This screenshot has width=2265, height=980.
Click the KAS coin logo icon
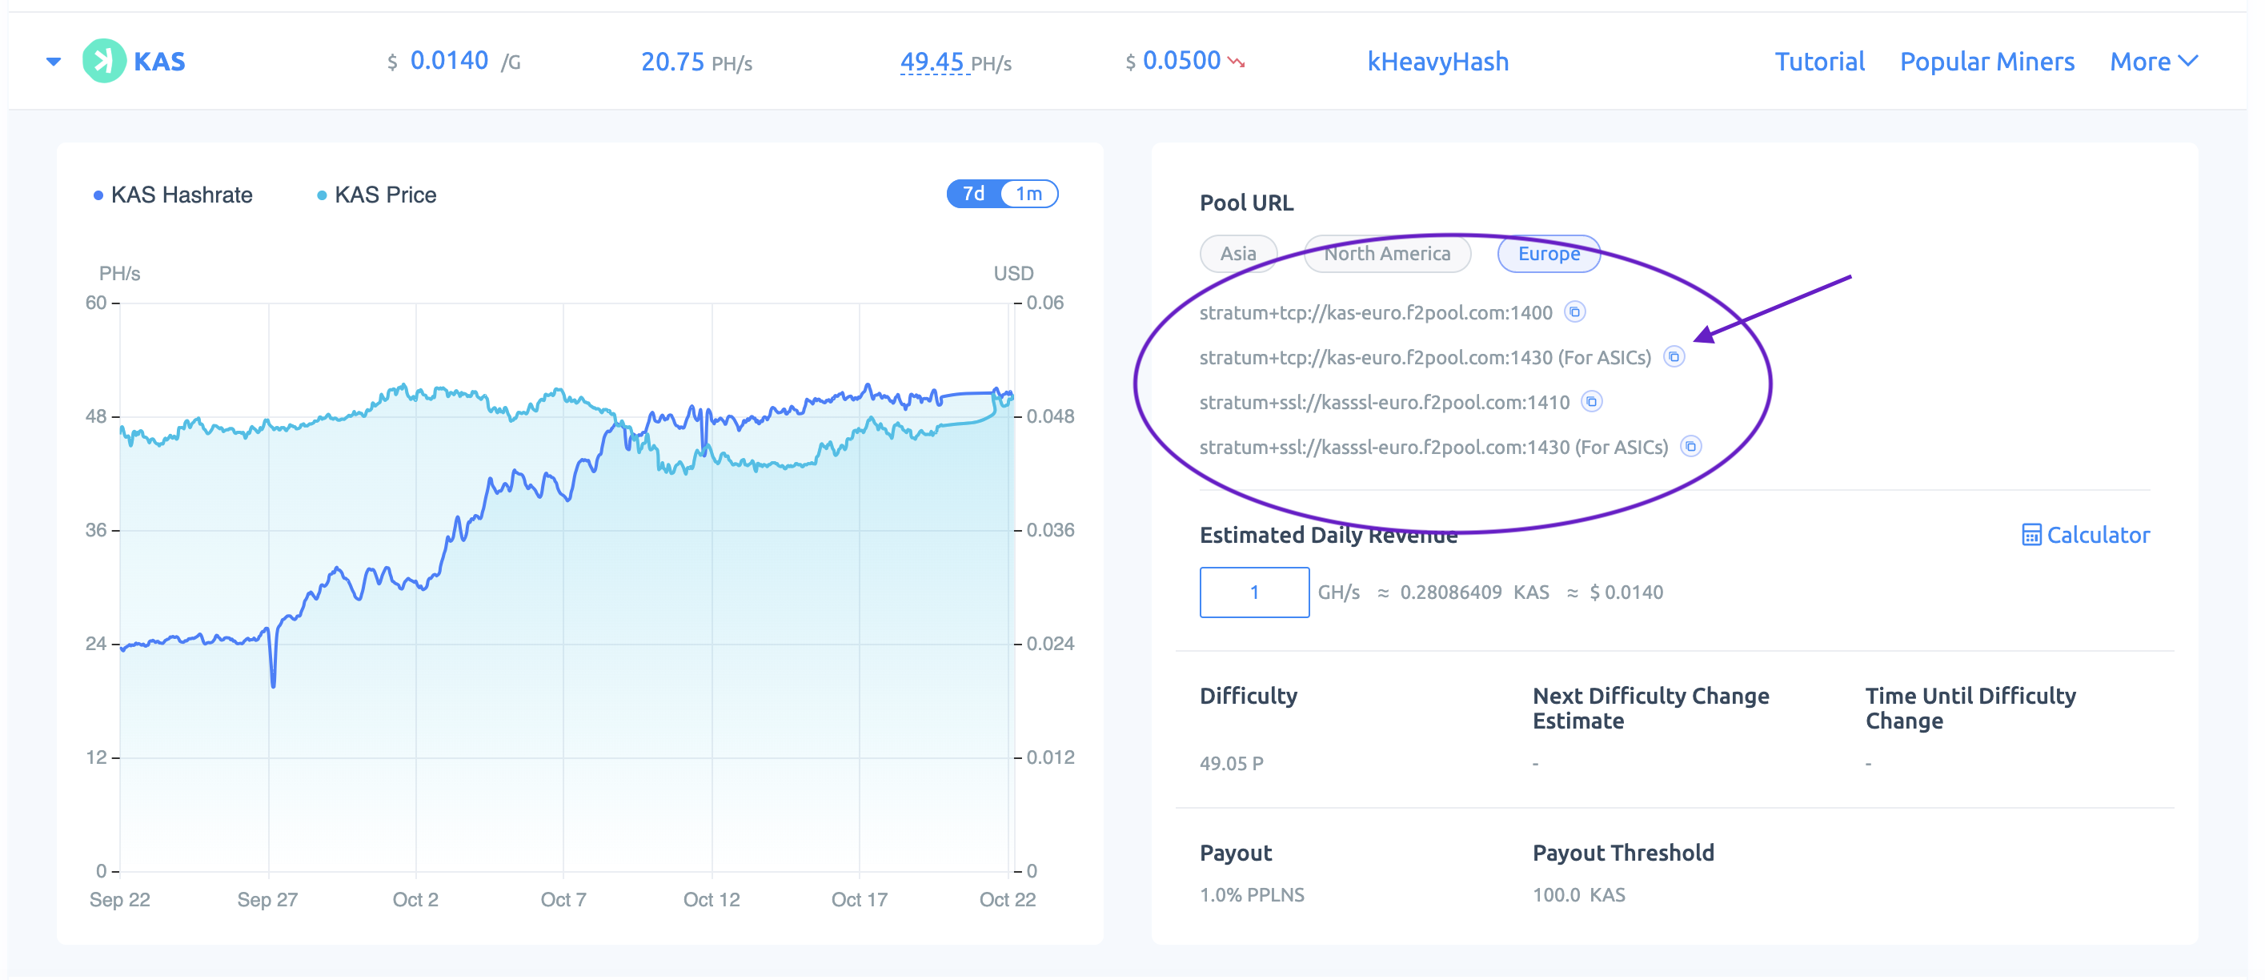tap(104, 62)
